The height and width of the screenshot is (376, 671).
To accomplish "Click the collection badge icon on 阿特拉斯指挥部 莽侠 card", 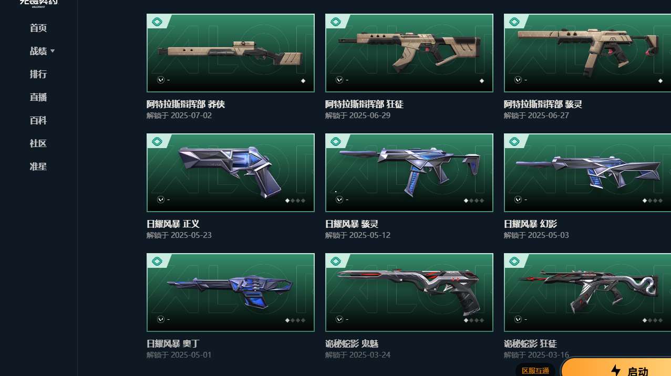I will click(x=156, y=22).
